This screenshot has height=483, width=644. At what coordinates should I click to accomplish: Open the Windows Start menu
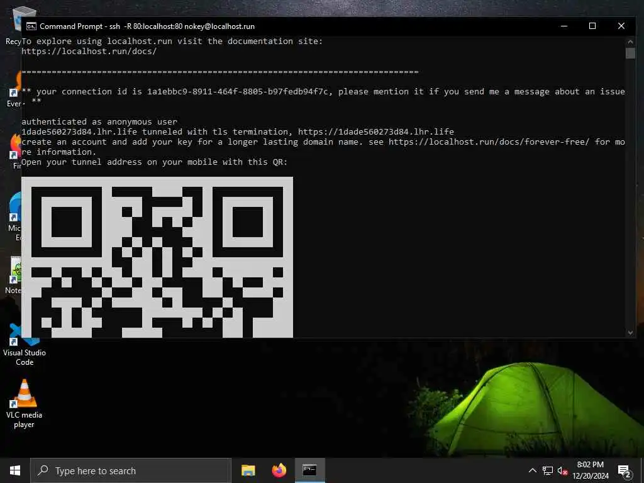(x=15, y=470)
